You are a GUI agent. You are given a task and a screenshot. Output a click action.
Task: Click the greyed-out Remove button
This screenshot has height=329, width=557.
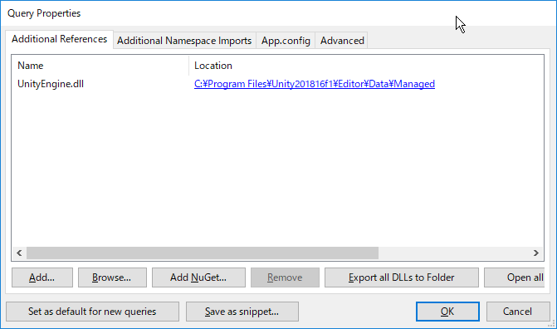point(285,277)
